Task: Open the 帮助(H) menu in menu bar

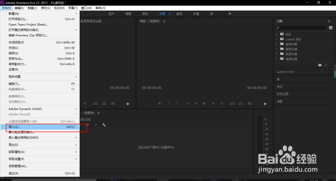Action: point(100,8)
